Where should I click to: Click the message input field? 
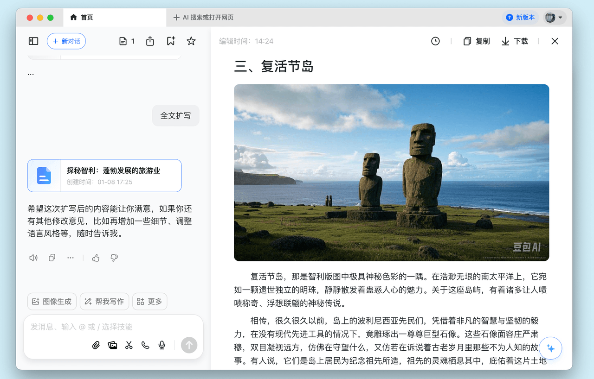(x=111, y=327)
